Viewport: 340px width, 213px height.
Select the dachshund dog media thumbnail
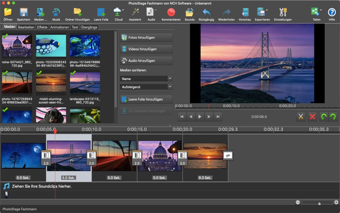click(x=51, y=115)
